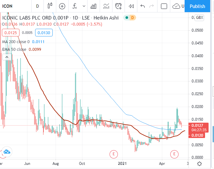Select MA 200 close indicator legend
The width and height of the screenshot is (214, 169).
pos(16,42)
